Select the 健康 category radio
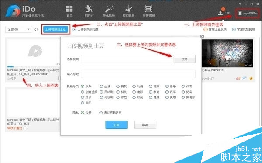 point(151,97)
